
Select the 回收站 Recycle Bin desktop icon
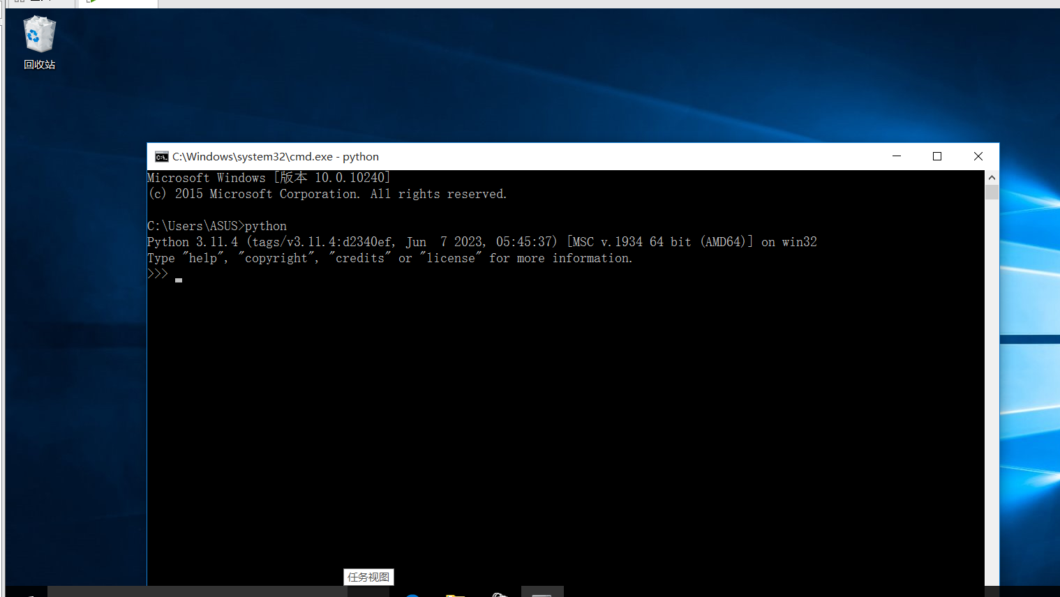tap(40, 43)
